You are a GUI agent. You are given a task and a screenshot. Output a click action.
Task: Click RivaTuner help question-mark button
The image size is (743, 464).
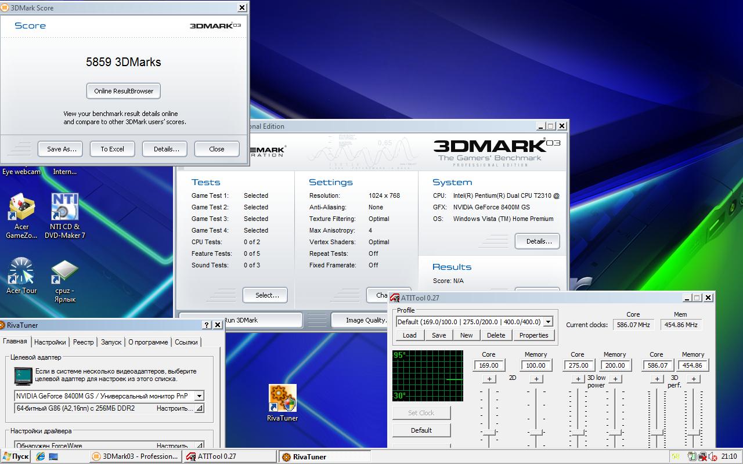coord(207,325)
